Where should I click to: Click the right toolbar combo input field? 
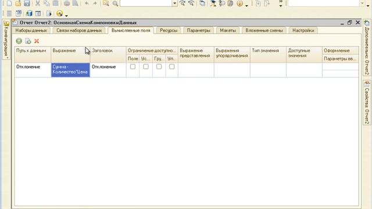coord(324,3)
